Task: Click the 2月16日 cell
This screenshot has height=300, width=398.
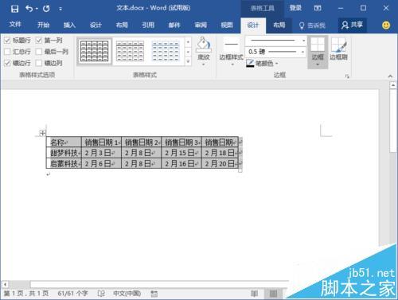Action: pos(181,163)
